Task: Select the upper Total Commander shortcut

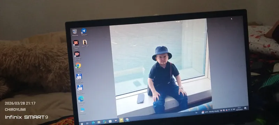Action: 79,78
